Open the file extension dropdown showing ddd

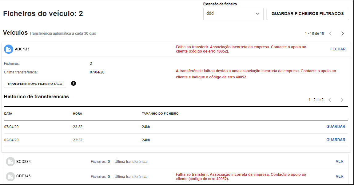(233, 14)
